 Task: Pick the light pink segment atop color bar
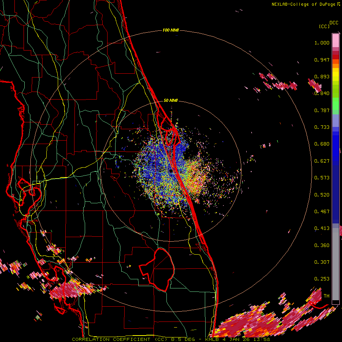click(336, 41)
